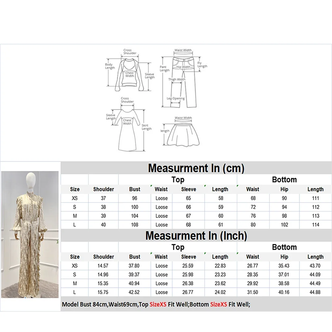Select the L bust value 108
The image size is (332, 332).
click(x=135, y=225)
